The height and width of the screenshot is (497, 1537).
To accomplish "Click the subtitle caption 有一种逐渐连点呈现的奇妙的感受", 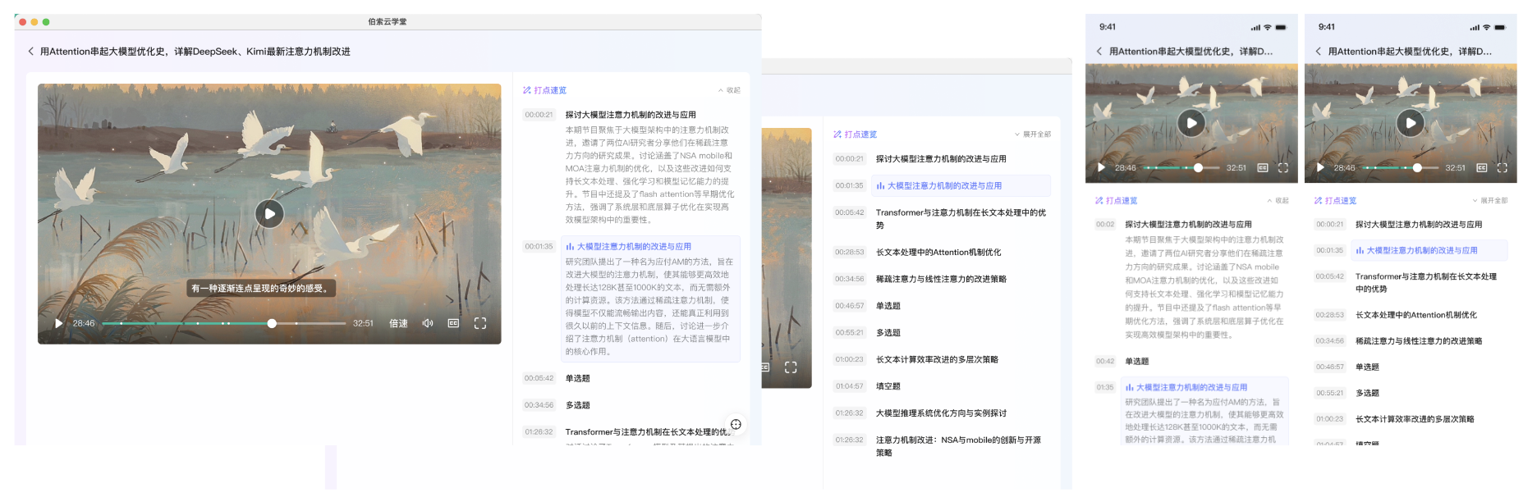I will coord(260,289).
